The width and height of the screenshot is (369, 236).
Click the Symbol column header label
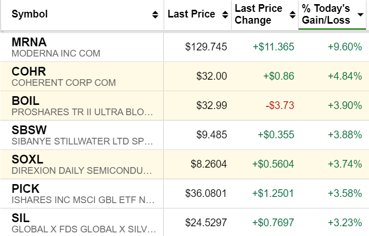pos(30,14)
